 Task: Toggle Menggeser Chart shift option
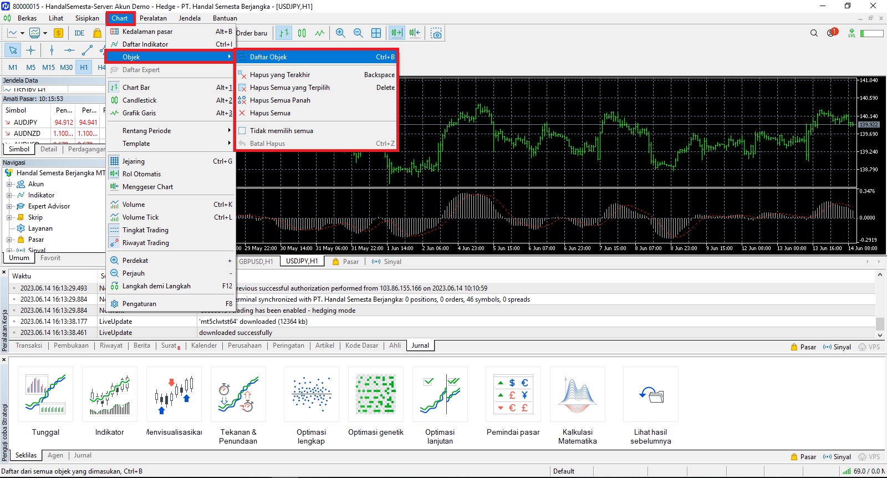[x=147, y=187]
